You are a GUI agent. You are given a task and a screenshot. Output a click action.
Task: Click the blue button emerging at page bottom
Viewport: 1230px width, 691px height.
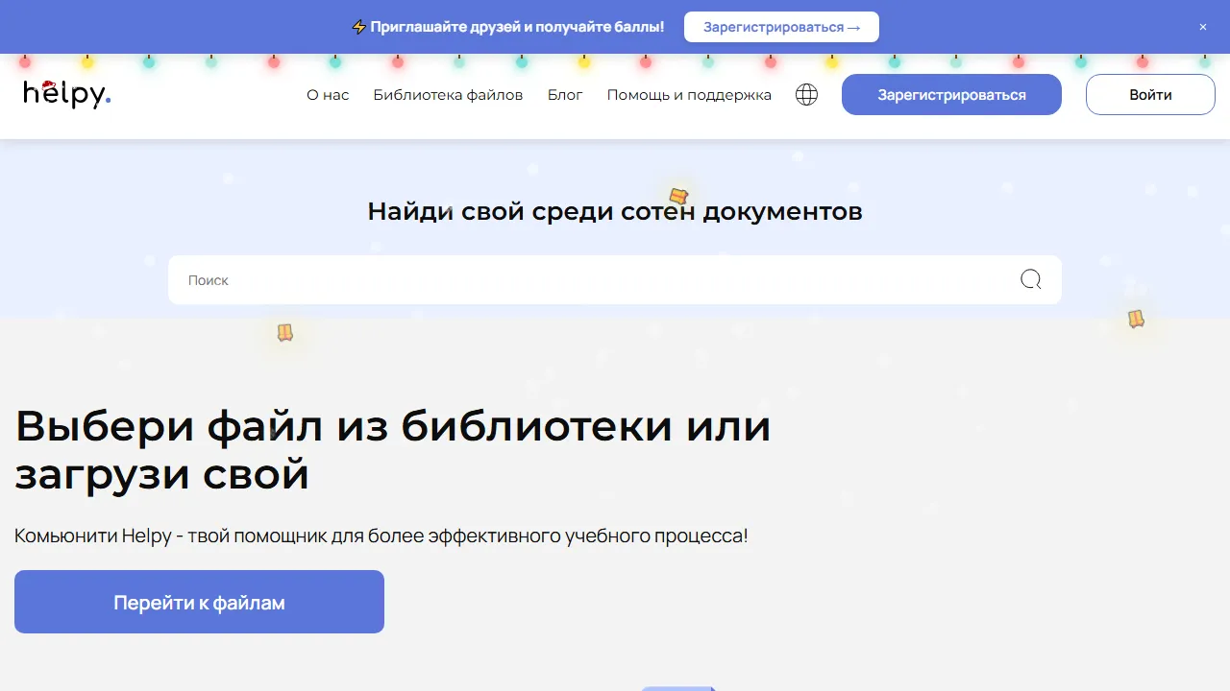point(679,688)
